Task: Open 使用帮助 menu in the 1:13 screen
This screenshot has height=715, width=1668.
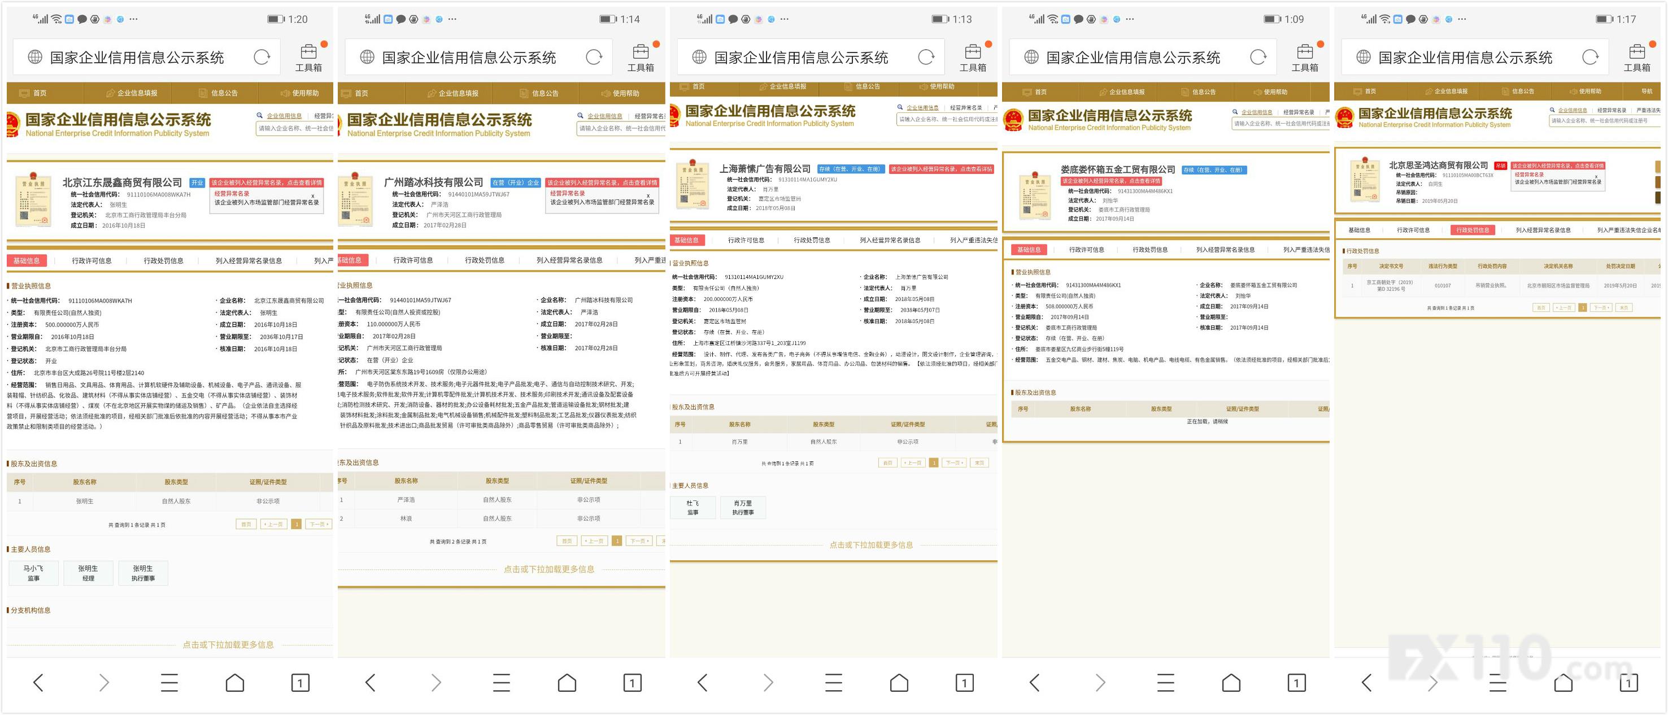Action: 937,87
